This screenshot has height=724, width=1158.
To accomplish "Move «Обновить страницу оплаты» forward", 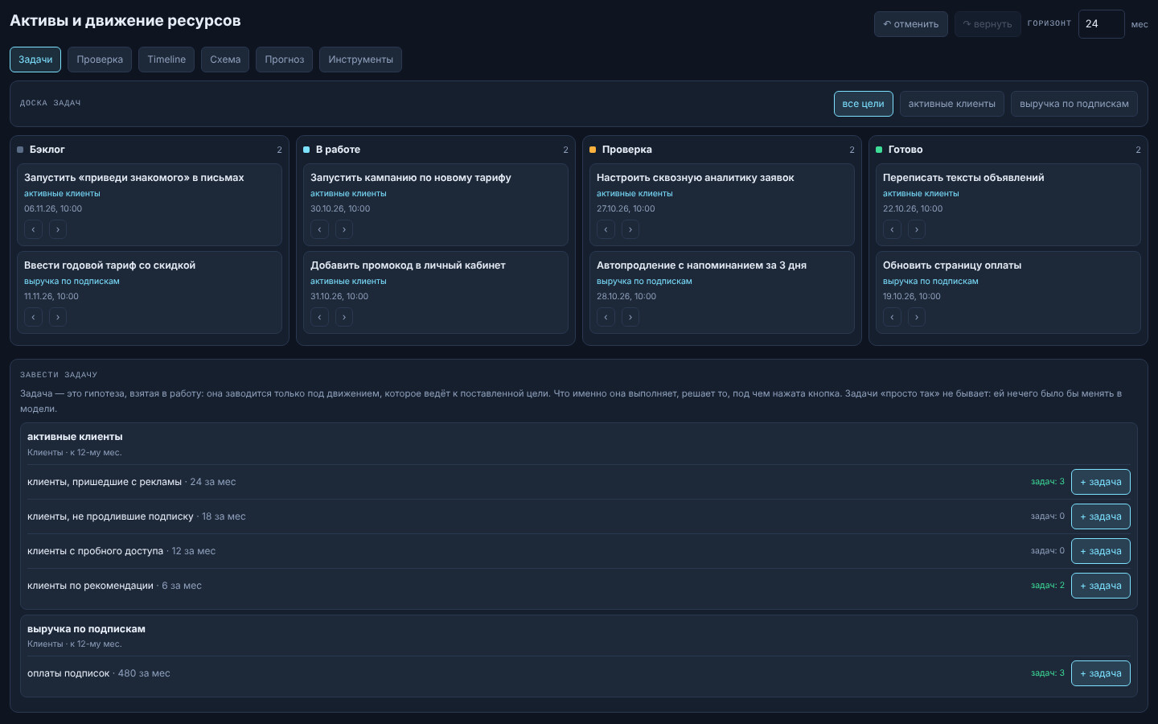I will coord(917,318).
